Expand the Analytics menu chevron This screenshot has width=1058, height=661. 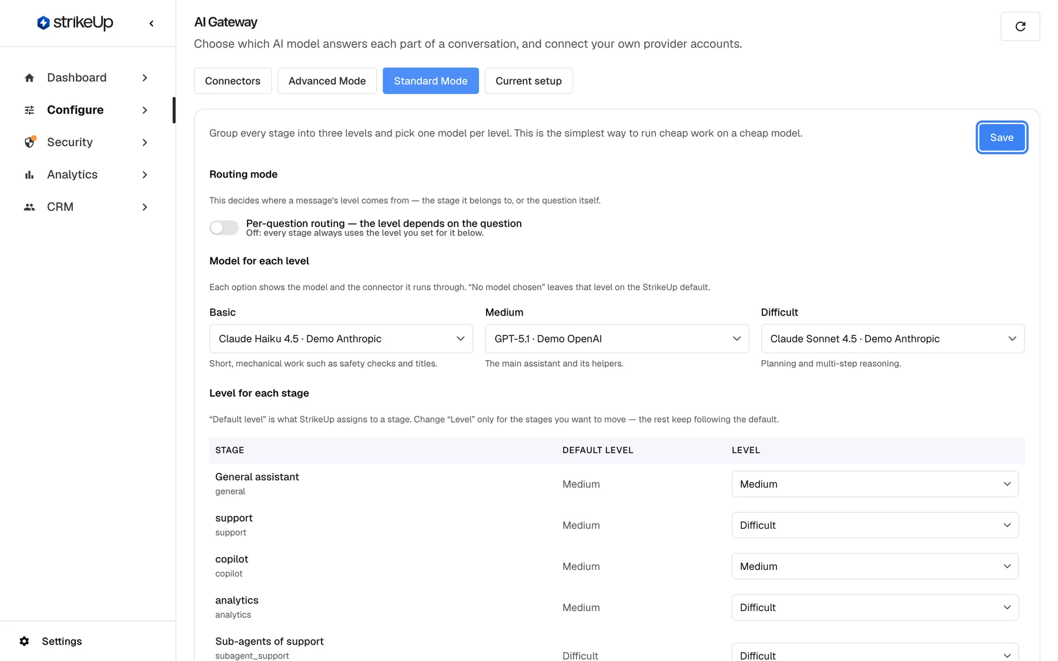tap(145, 175)
